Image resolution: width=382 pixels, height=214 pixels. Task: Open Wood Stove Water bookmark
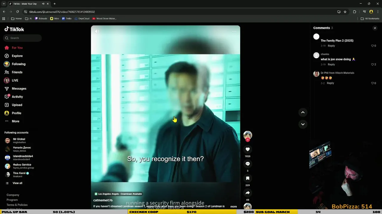(104, 18)
